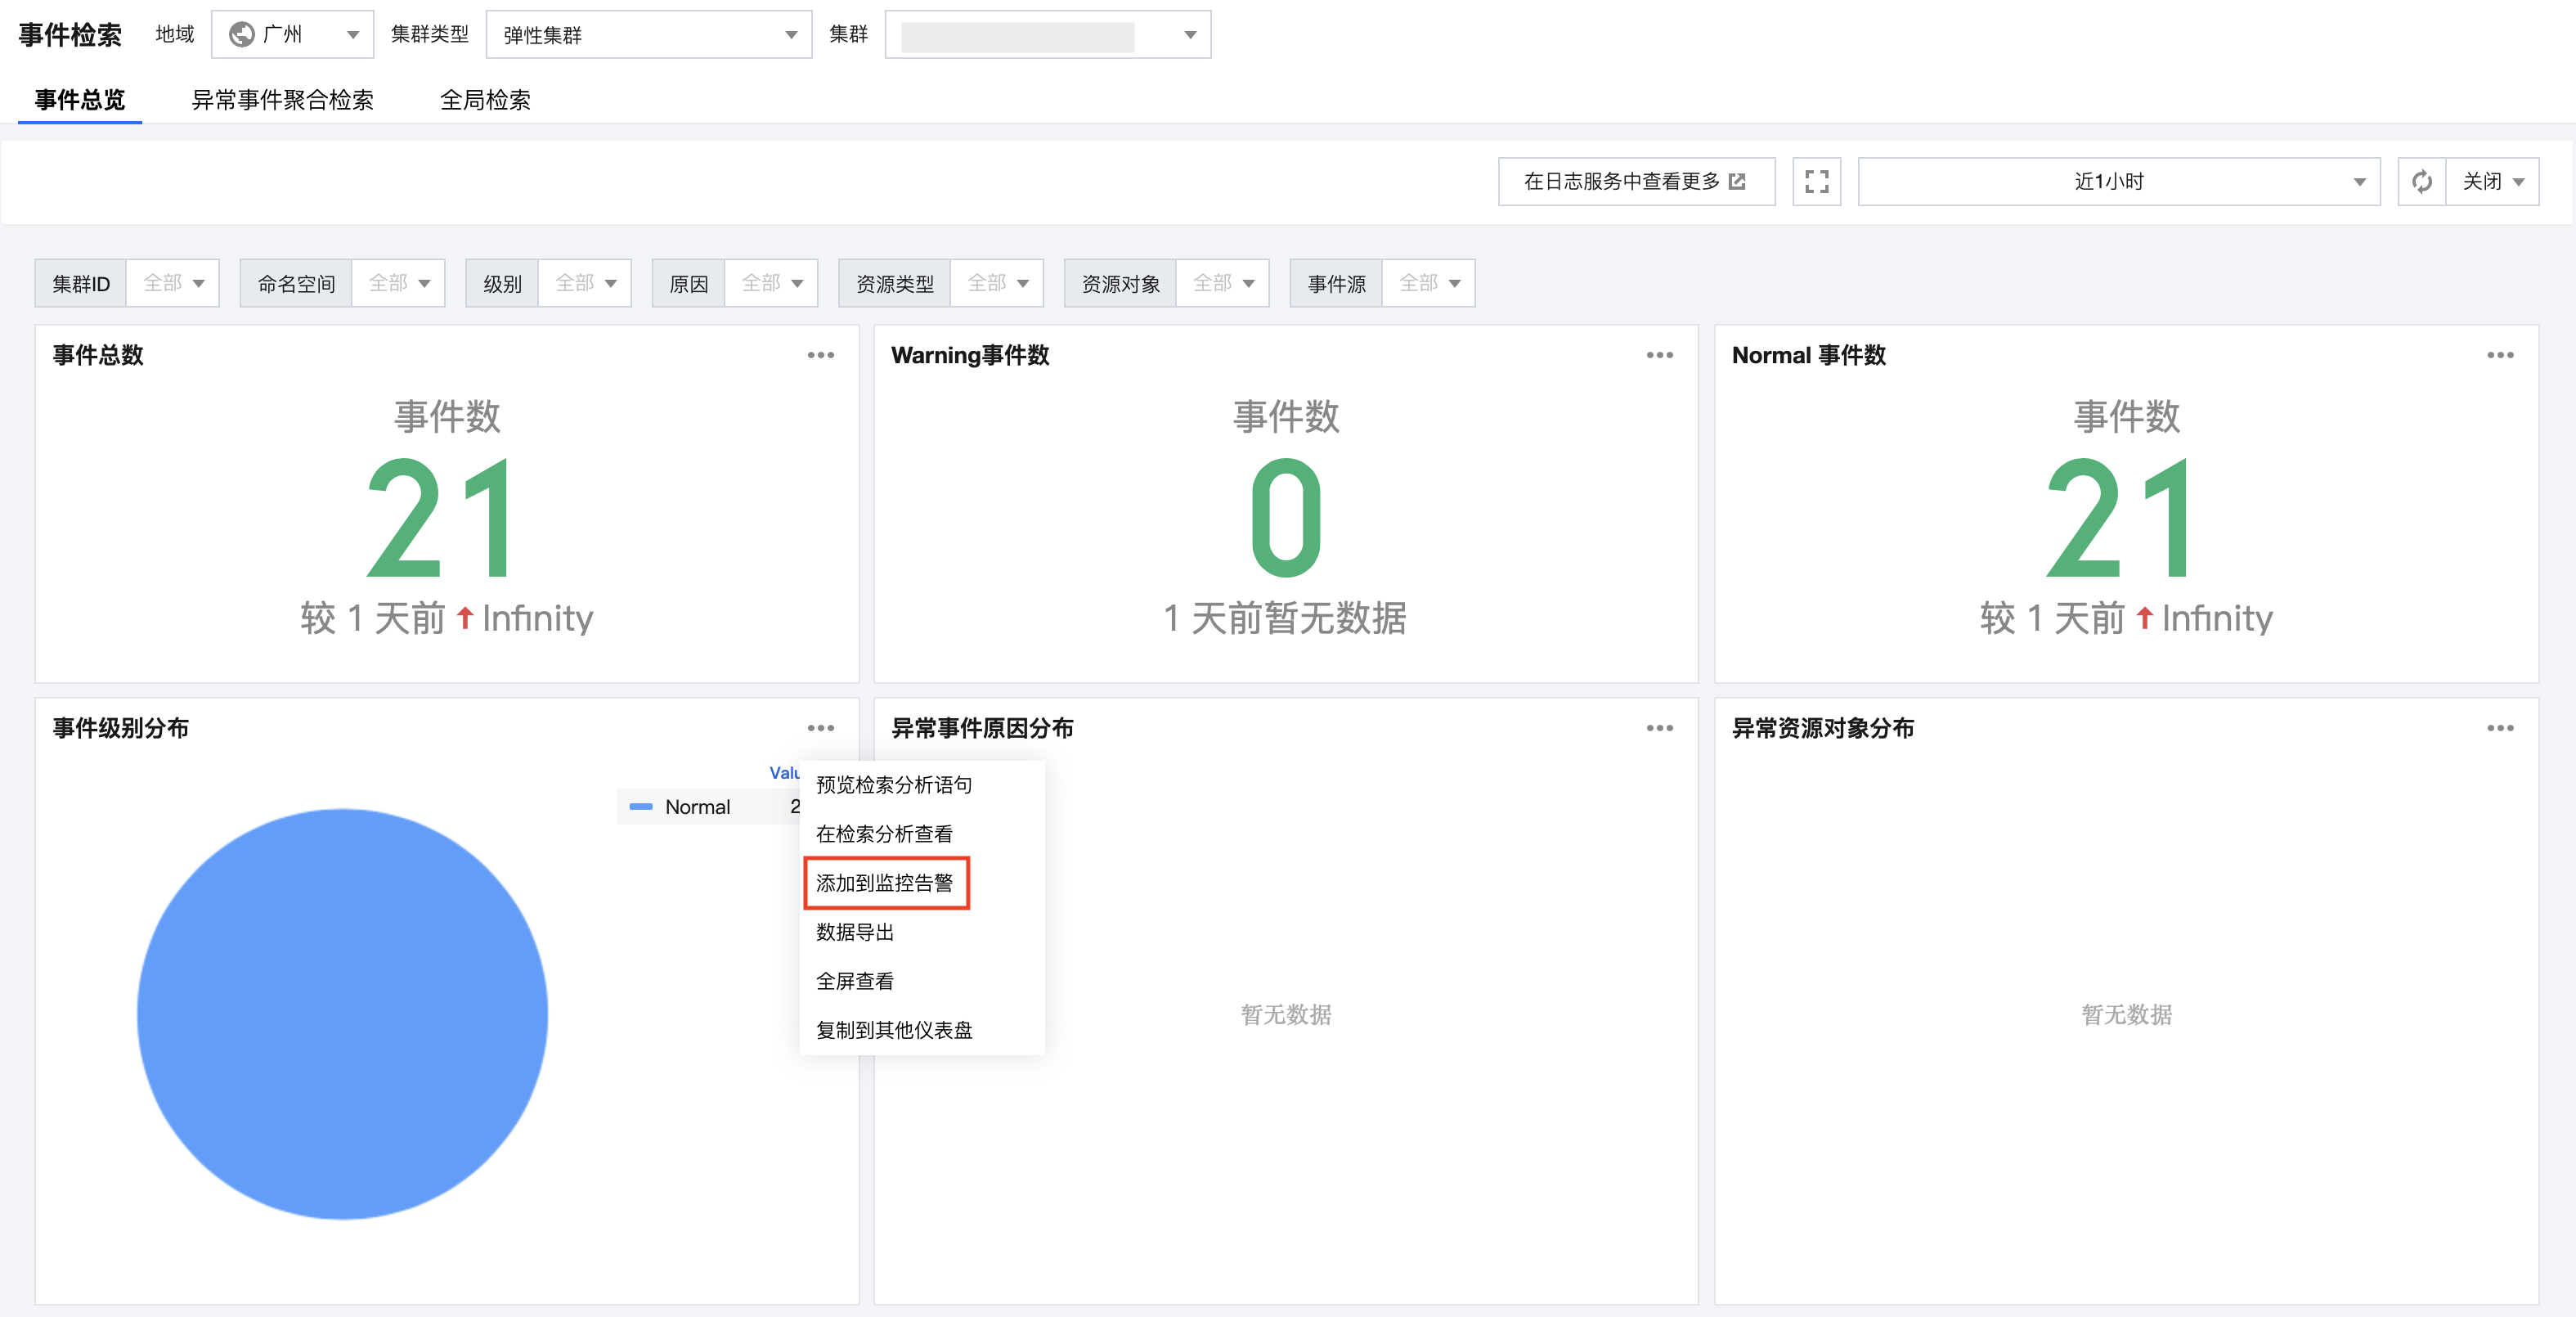Choose 添加到监控告警 in the context menu
This screenshot has width=2576, height=1317.
click(x=922, y=883)
